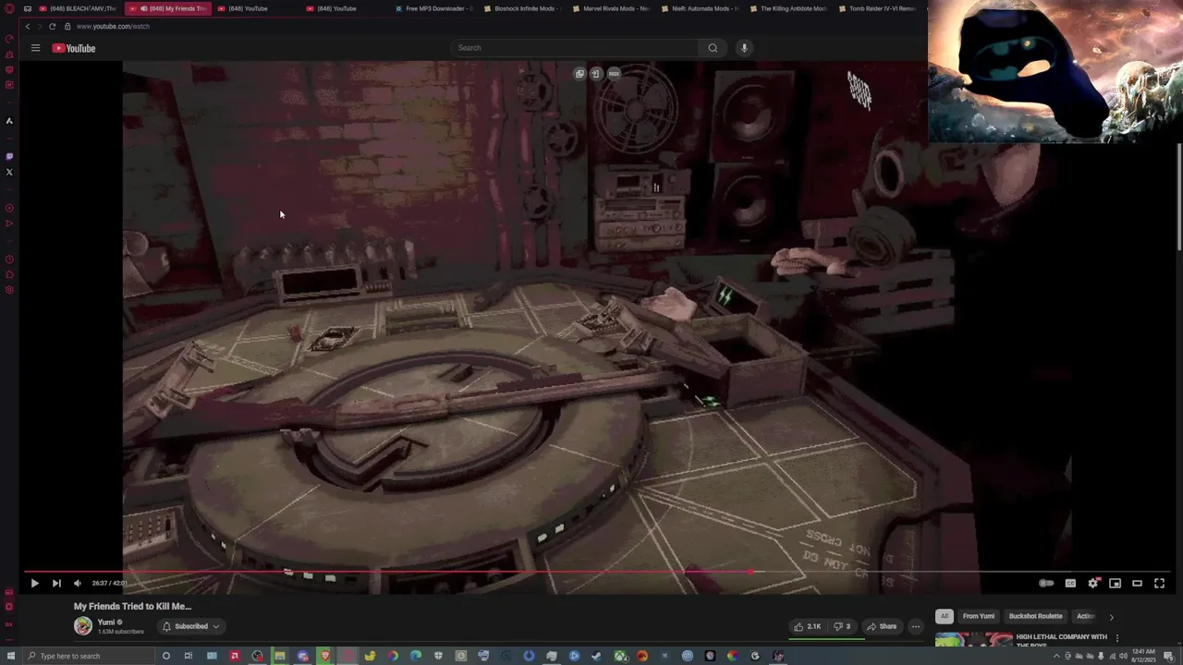The image size is (1183, 665).
Task: Open Yumi channel avatar
Action: point(83,626)
